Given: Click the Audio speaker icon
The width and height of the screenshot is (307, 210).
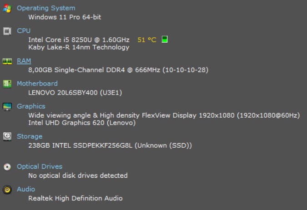Looking at the screenshot, I should 7,190.
